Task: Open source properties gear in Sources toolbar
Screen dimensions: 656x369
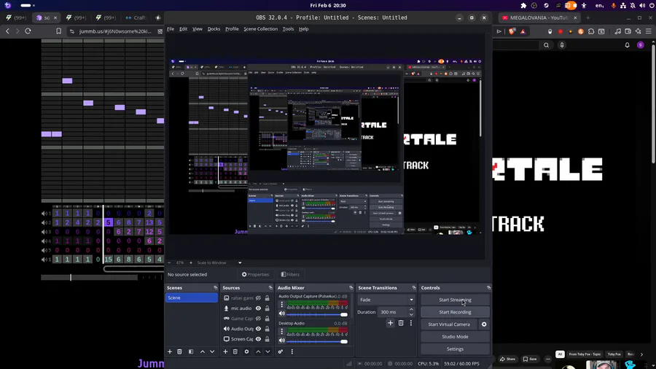Action: 246,351
